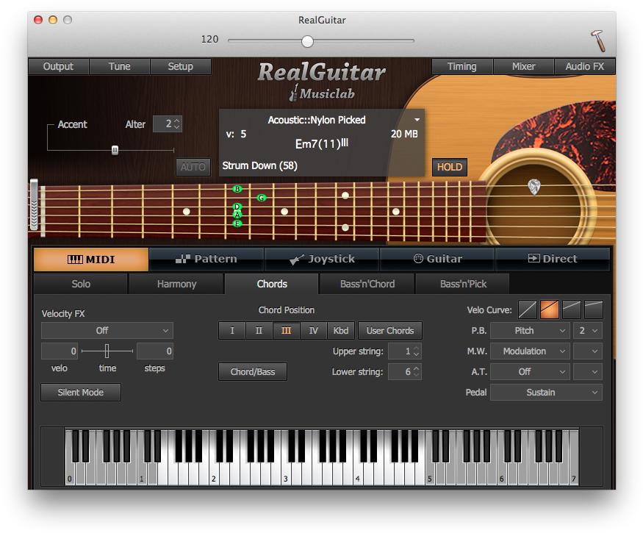Screen dimensions: 643x533
Task: Click the green A note marker
Action: point(237,215)
